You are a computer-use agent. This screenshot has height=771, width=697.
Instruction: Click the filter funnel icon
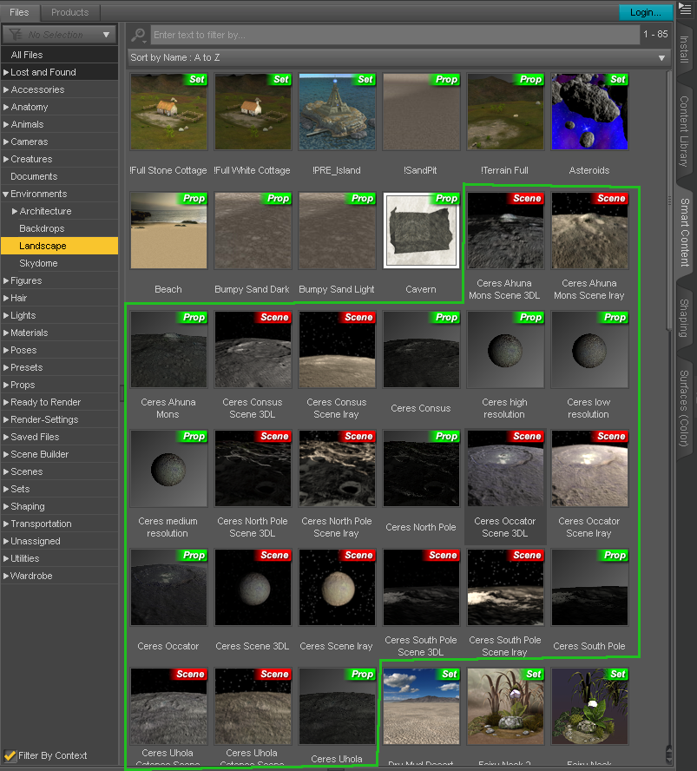16,35
